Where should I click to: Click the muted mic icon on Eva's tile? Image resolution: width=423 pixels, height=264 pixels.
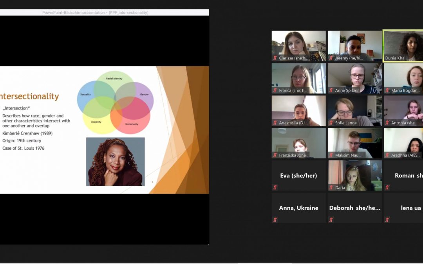(x=275, y=188)
